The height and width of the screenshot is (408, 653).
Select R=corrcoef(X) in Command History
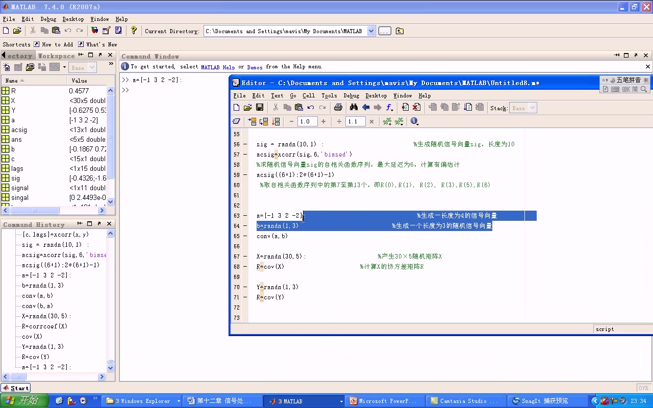pos(44,326)
